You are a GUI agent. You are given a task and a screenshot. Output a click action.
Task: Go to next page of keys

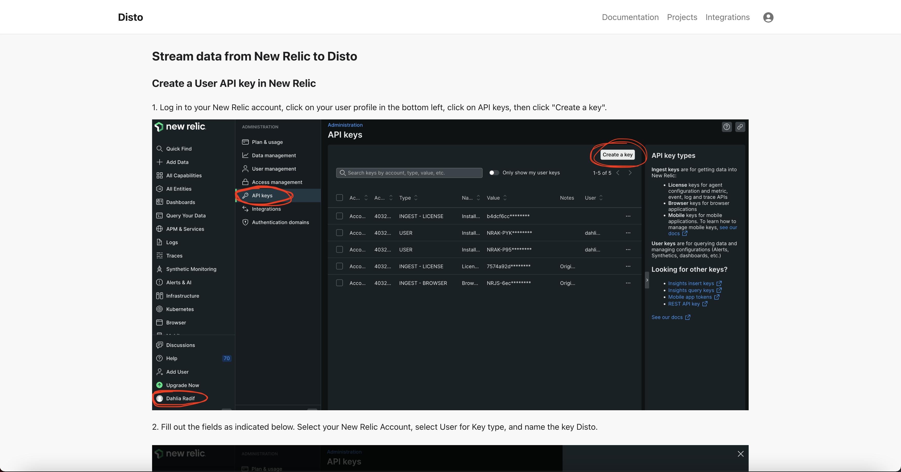click(x=630, y=173)
